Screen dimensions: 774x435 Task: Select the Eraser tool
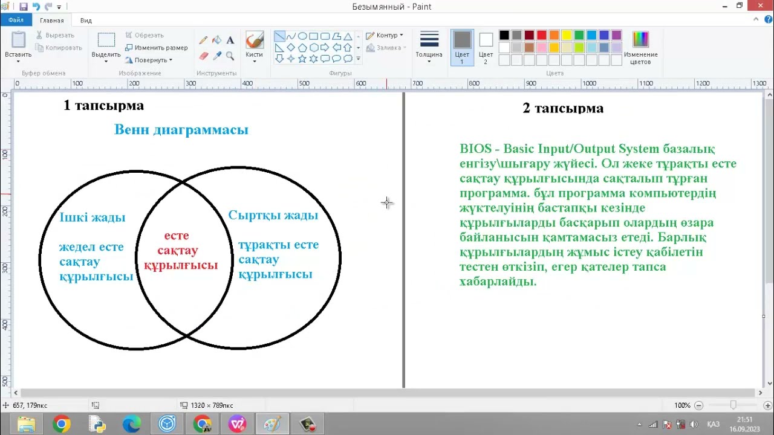tap(203, 56)
